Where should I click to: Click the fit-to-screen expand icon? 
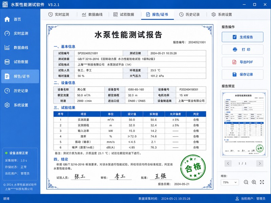point(262,182)
